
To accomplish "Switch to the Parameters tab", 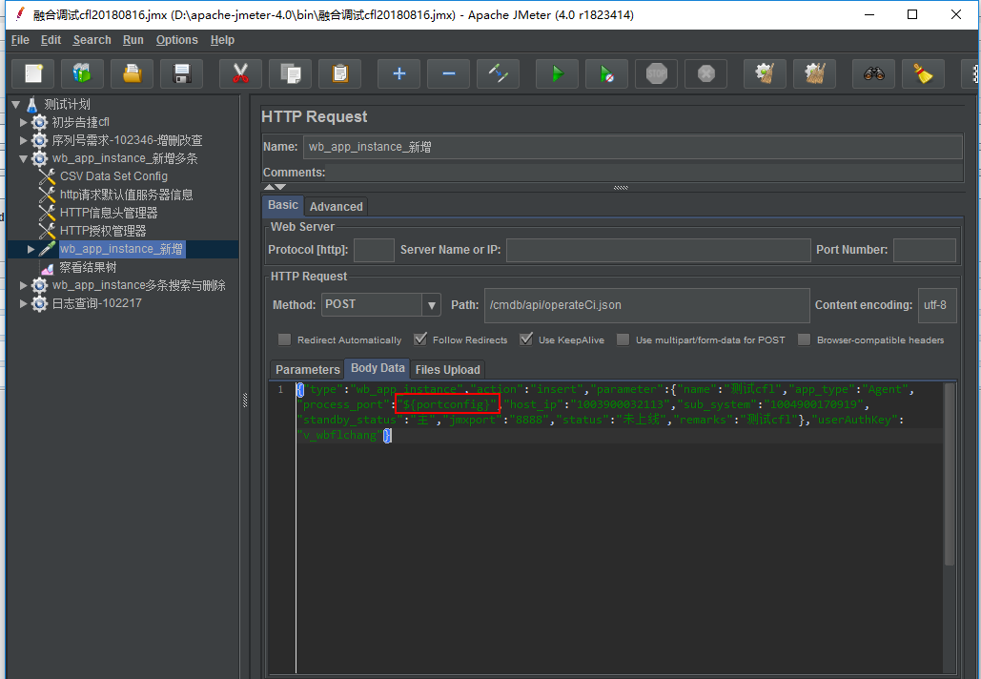I will click(x=307, y=370).
